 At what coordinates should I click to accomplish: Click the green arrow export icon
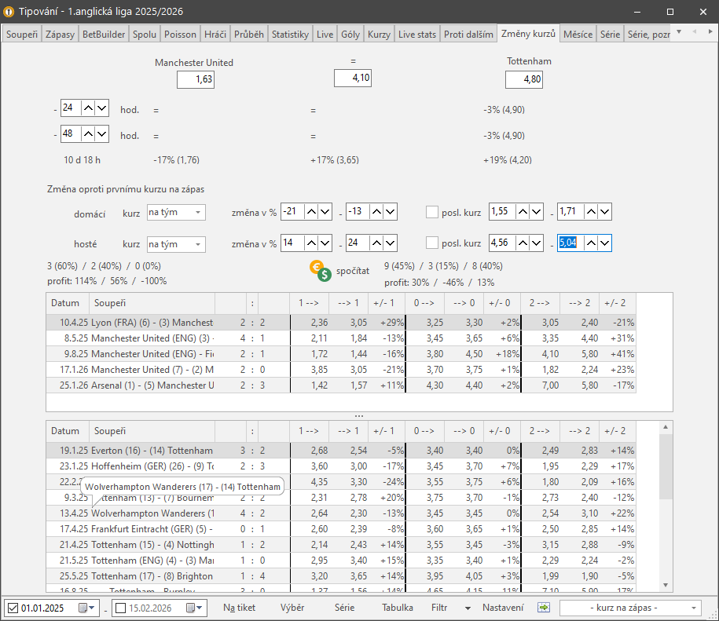[543, 607]
